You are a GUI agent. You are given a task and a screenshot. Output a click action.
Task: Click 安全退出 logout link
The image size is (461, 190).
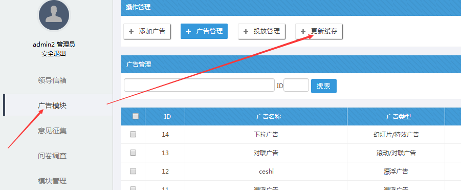pos(54,54)
